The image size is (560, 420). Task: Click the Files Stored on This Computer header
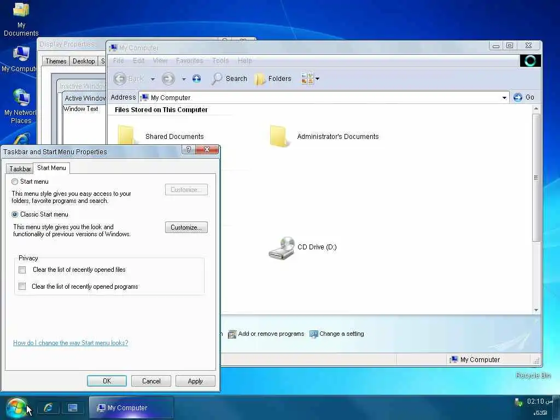tap(161, 110)
